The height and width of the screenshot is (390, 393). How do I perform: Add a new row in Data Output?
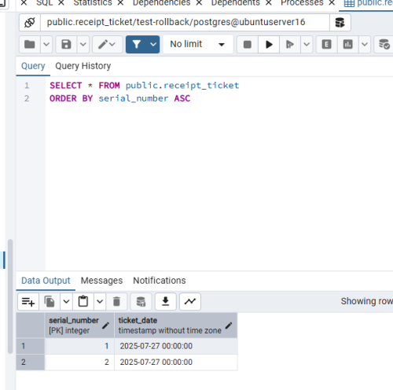coord(28,302)
